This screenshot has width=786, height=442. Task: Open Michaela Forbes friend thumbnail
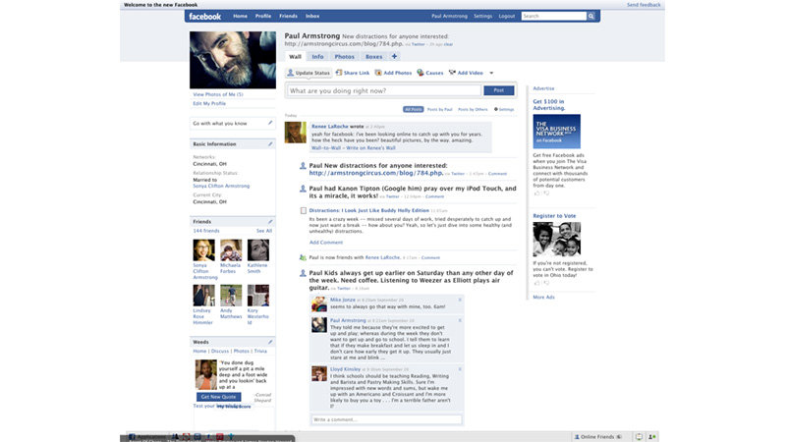[231, 250]
